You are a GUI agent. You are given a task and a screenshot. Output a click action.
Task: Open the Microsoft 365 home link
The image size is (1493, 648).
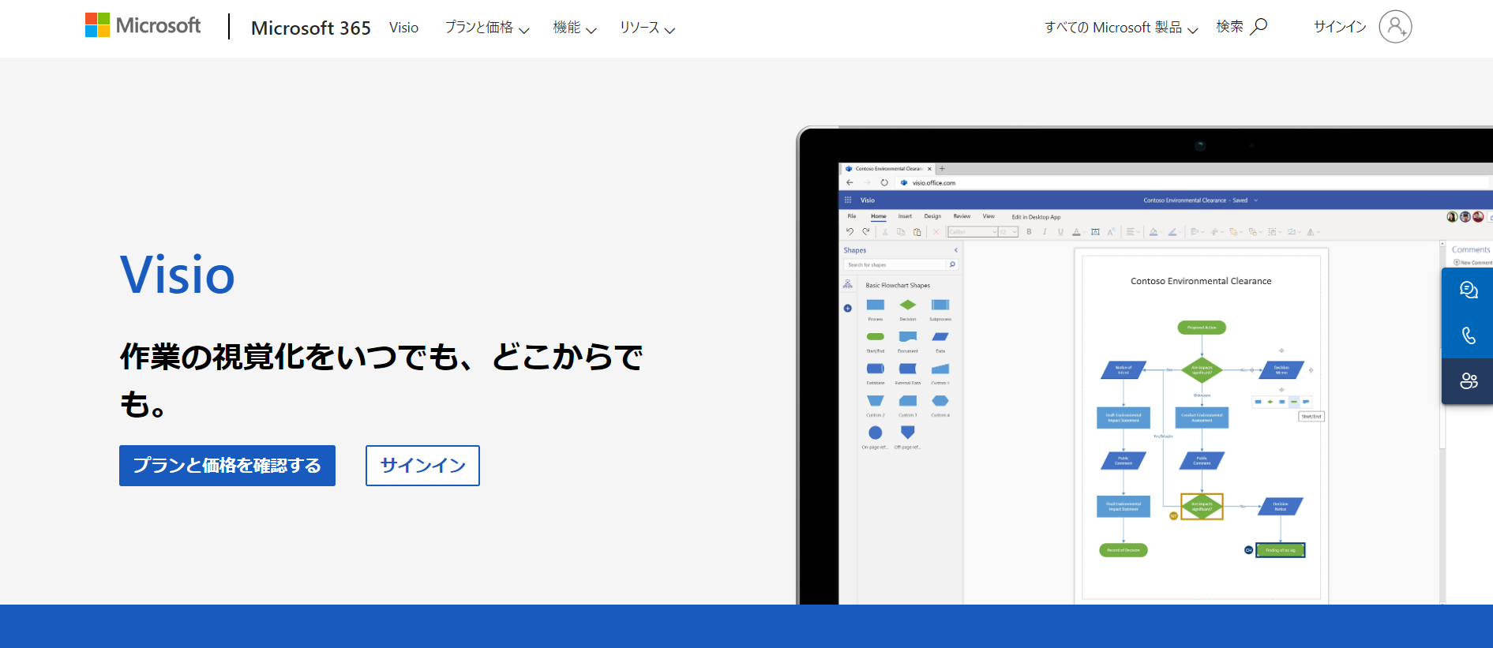tap(311, 28)
